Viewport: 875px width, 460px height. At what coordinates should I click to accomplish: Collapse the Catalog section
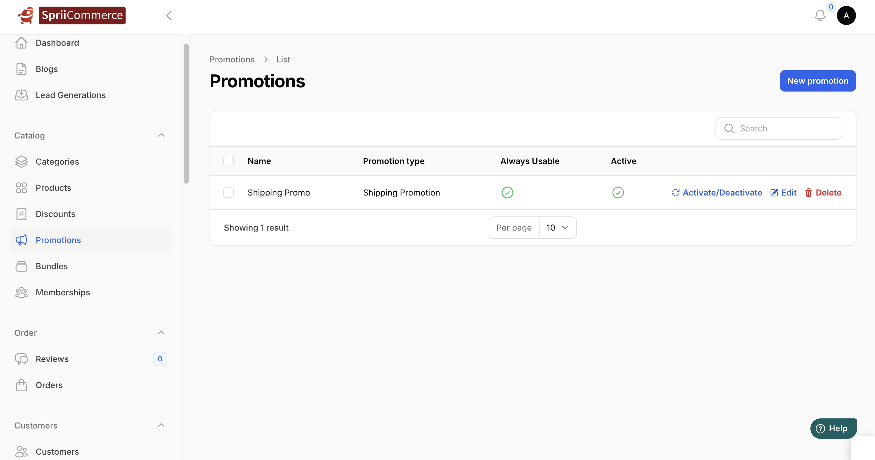(x=161, y=135)
